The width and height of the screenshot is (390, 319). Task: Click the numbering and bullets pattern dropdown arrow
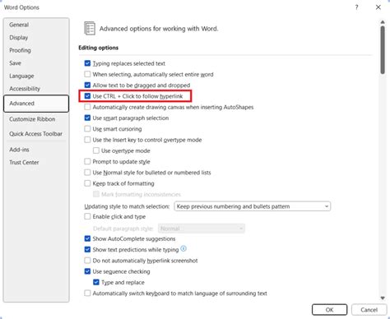pos(327,206)
